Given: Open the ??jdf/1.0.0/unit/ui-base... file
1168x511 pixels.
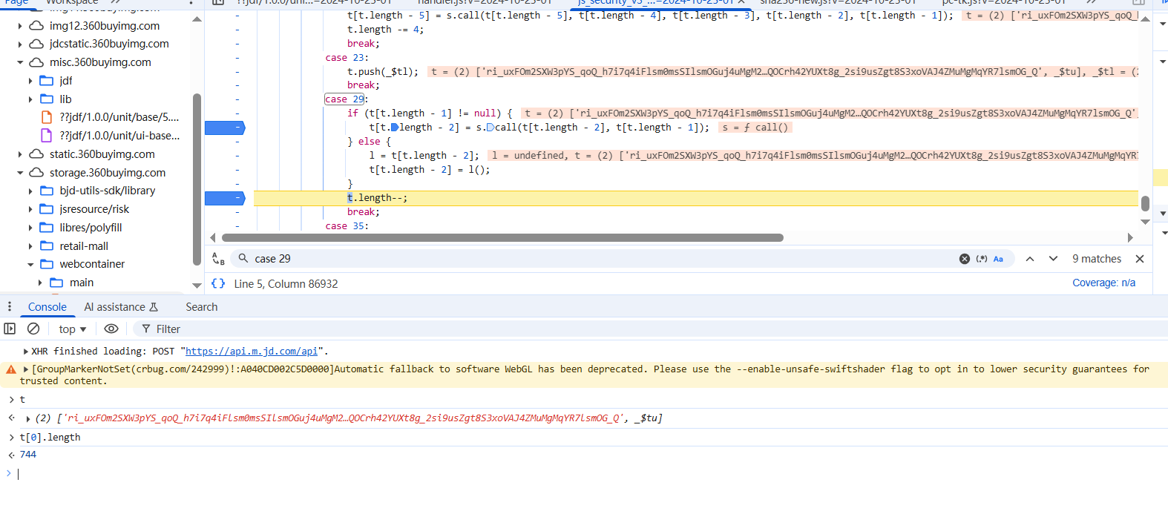Looking at the screenshot, I should (119, 136).
